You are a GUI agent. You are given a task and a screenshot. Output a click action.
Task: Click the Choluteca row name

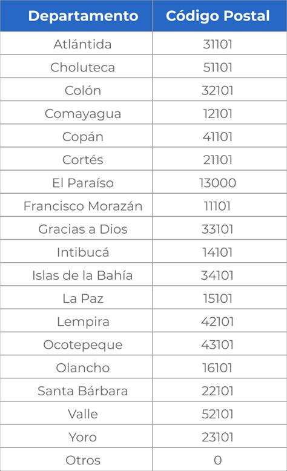click(x=82, y=67)
